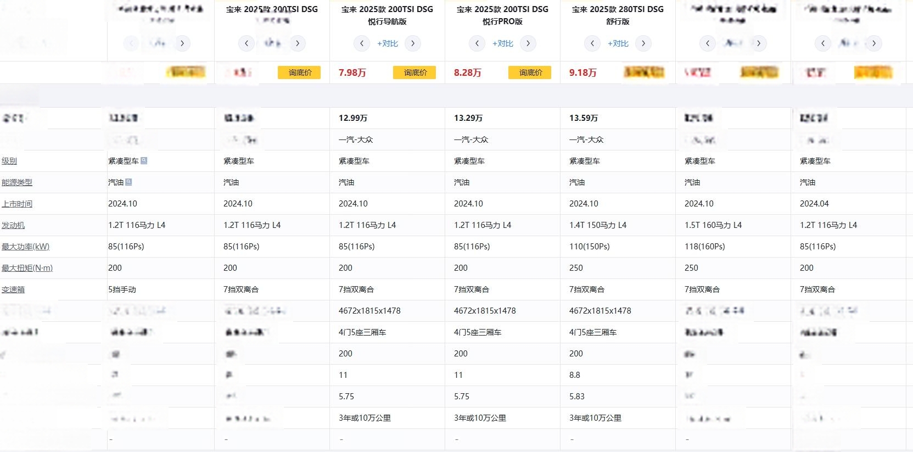The height and width of the screenshot is (452, 913).
Task: Click right arrow atop the 1.5T 160马力 column
Action: [x=759, y=43]
